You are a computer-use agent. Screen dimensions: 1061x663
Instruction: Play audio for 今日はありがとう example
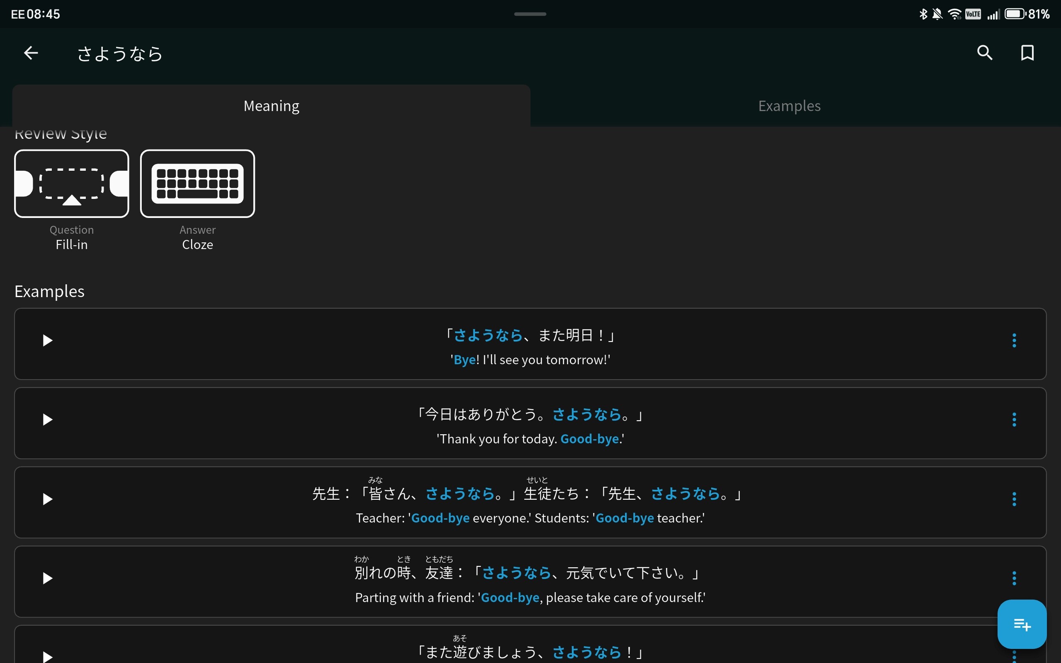click(x=47, y=420)
